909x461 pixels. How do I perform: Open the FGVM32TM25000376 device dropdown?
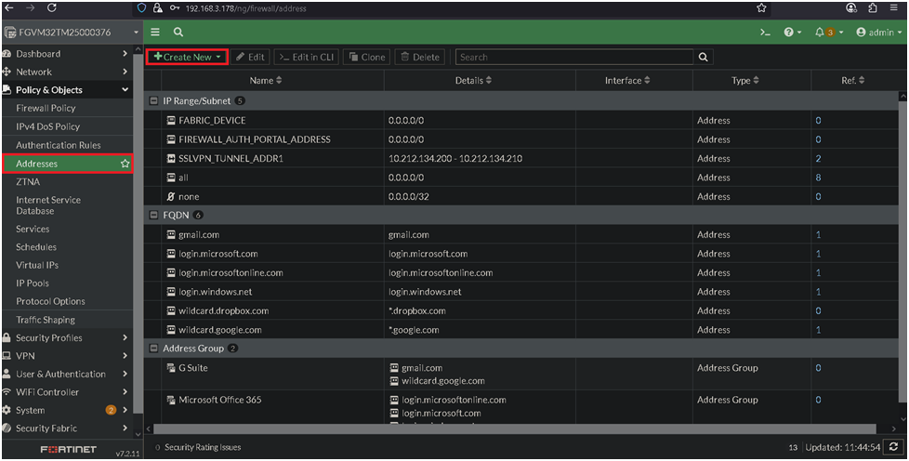[x=72, y=33]
